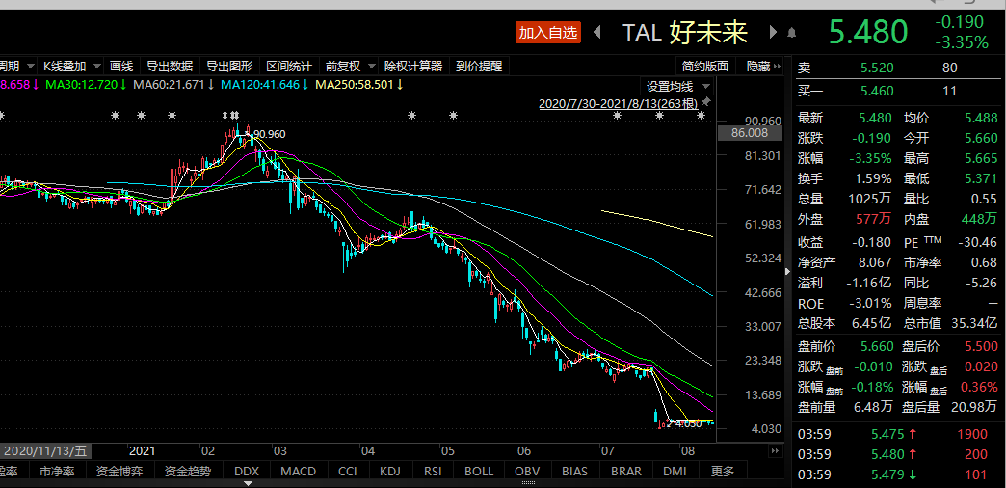The height and width of the screenshot is (488, 1006).
Task: Switch to the KDJ indicator tab
Action: coord(388,472)
